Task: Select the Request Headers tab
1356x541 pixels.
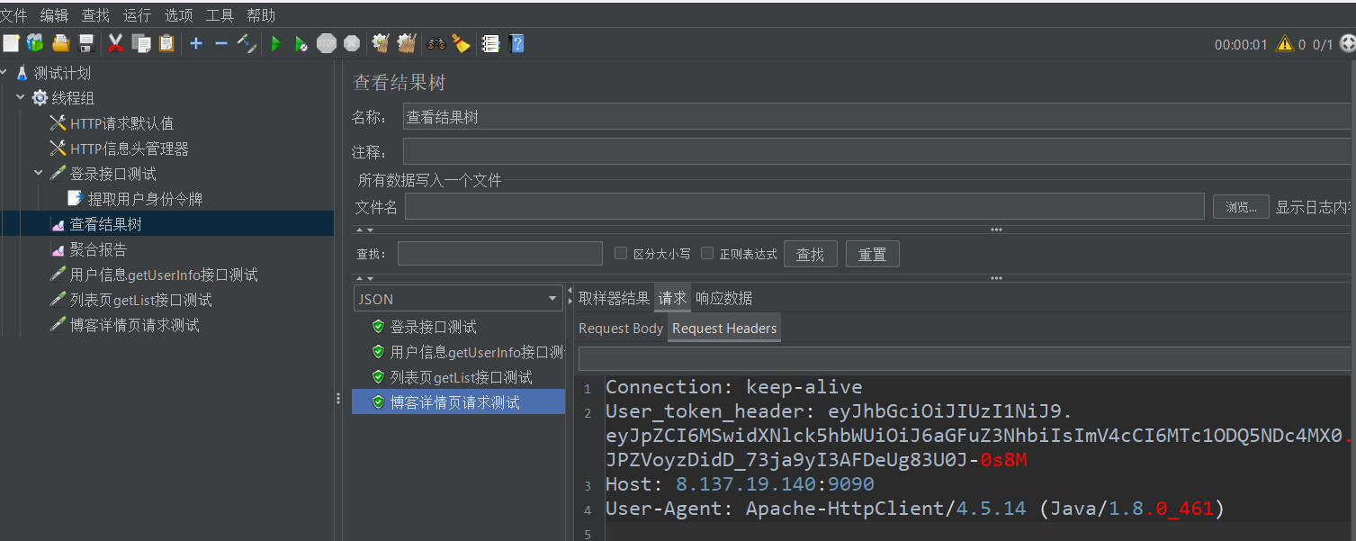Action: (x=724, y=329)
